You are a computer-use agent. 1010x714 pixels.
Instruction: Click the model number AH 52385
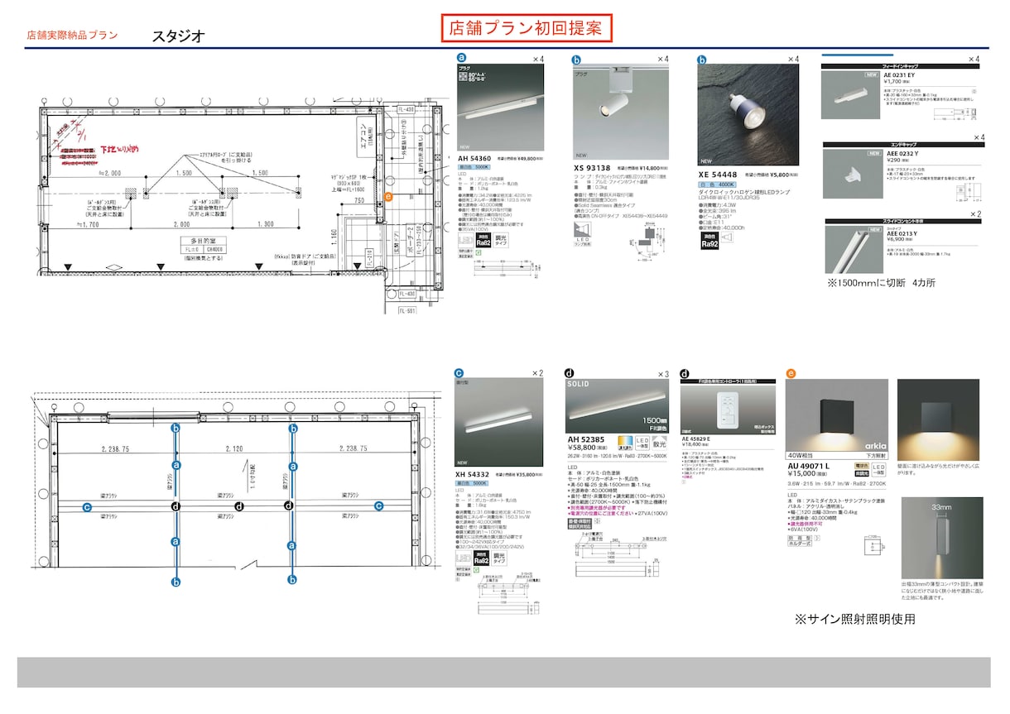click(x=588, y=440)
